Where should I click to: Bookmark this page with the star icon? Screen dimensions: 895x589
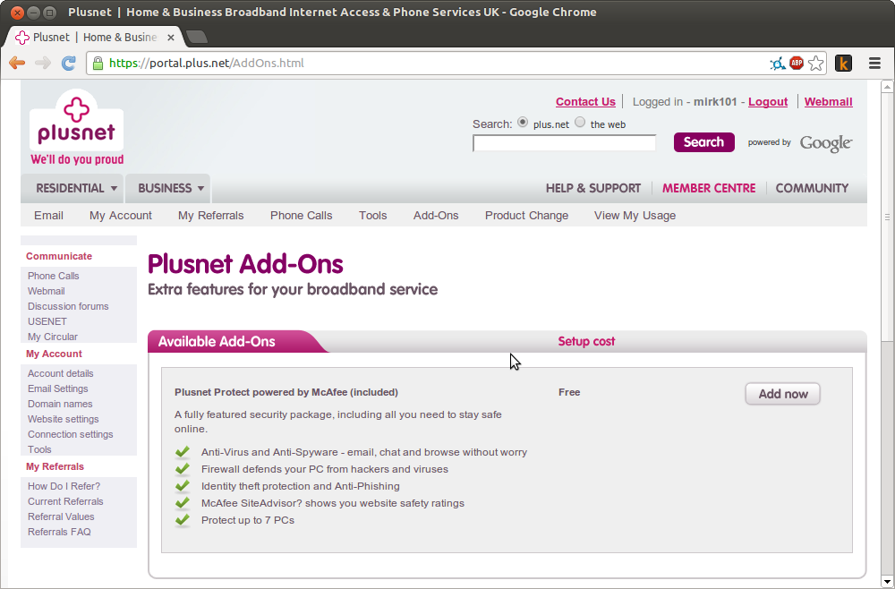pos(816,64)
